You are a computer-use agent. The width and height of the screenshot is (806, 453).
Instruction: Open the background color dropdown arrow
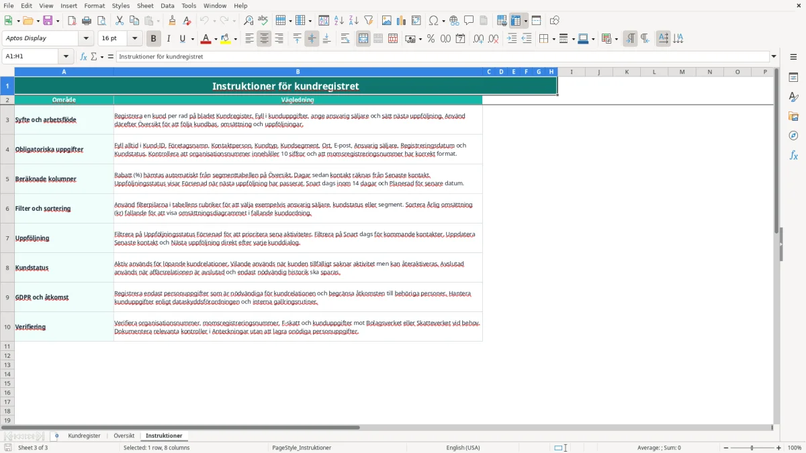pos(235,39)
